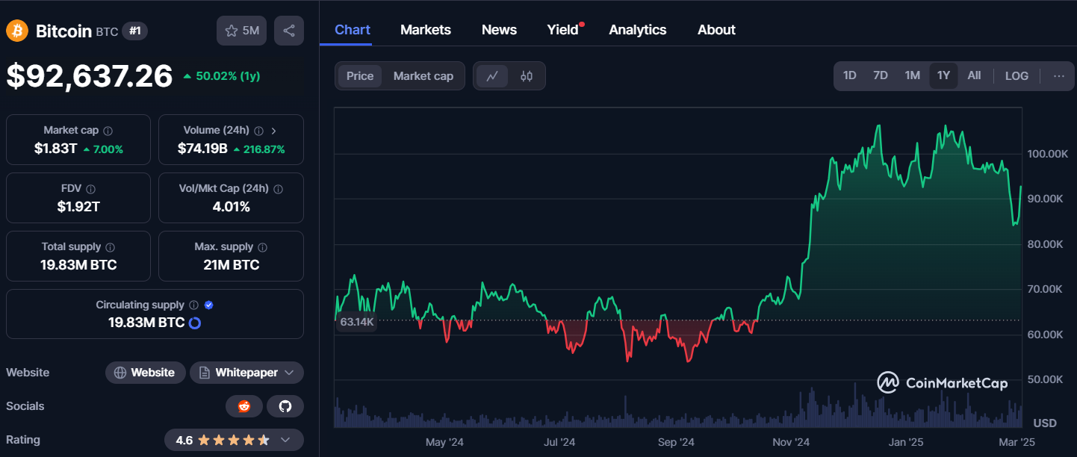Set chart range to 1D
Image resolution: width=1077 pixels, height=457 pixels.
[x=850, y=76]
